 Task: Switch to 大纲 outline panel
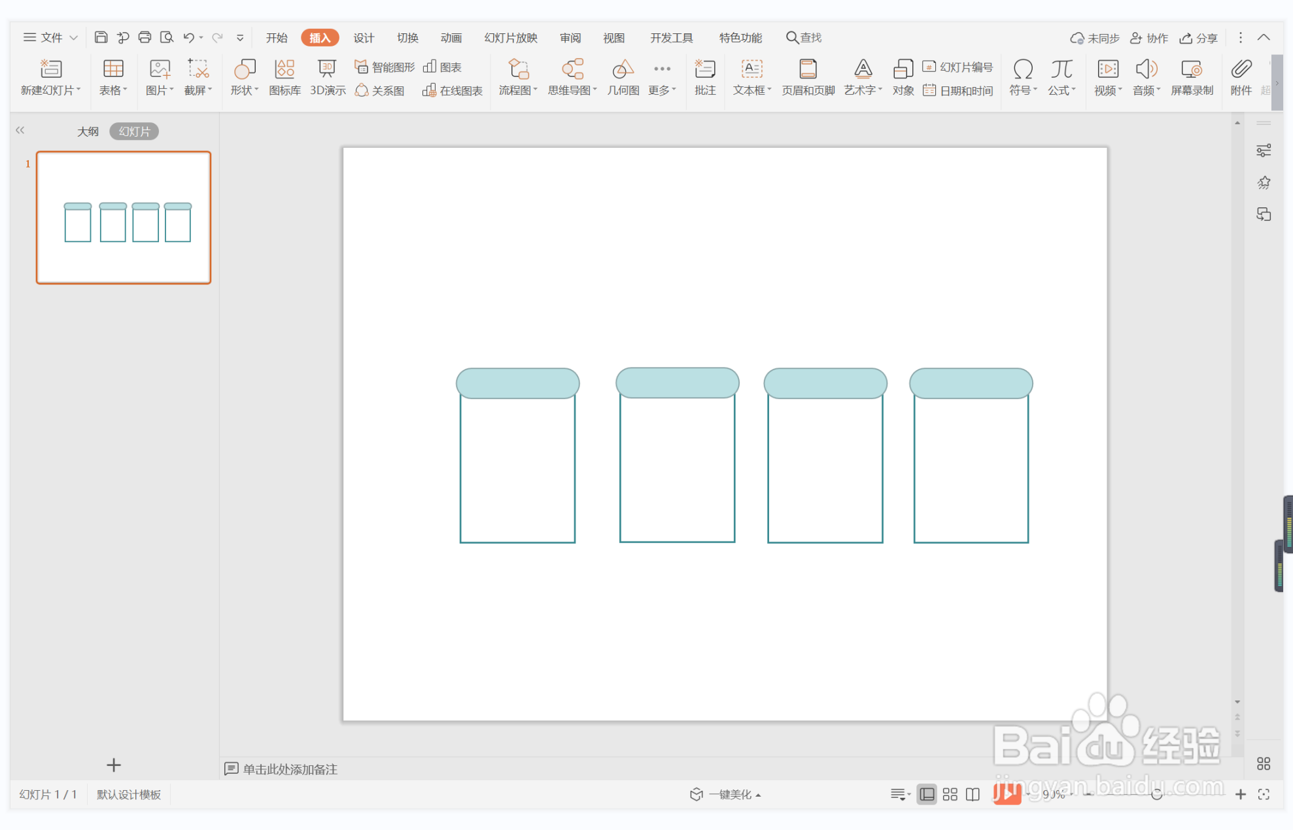click(88, 131)
